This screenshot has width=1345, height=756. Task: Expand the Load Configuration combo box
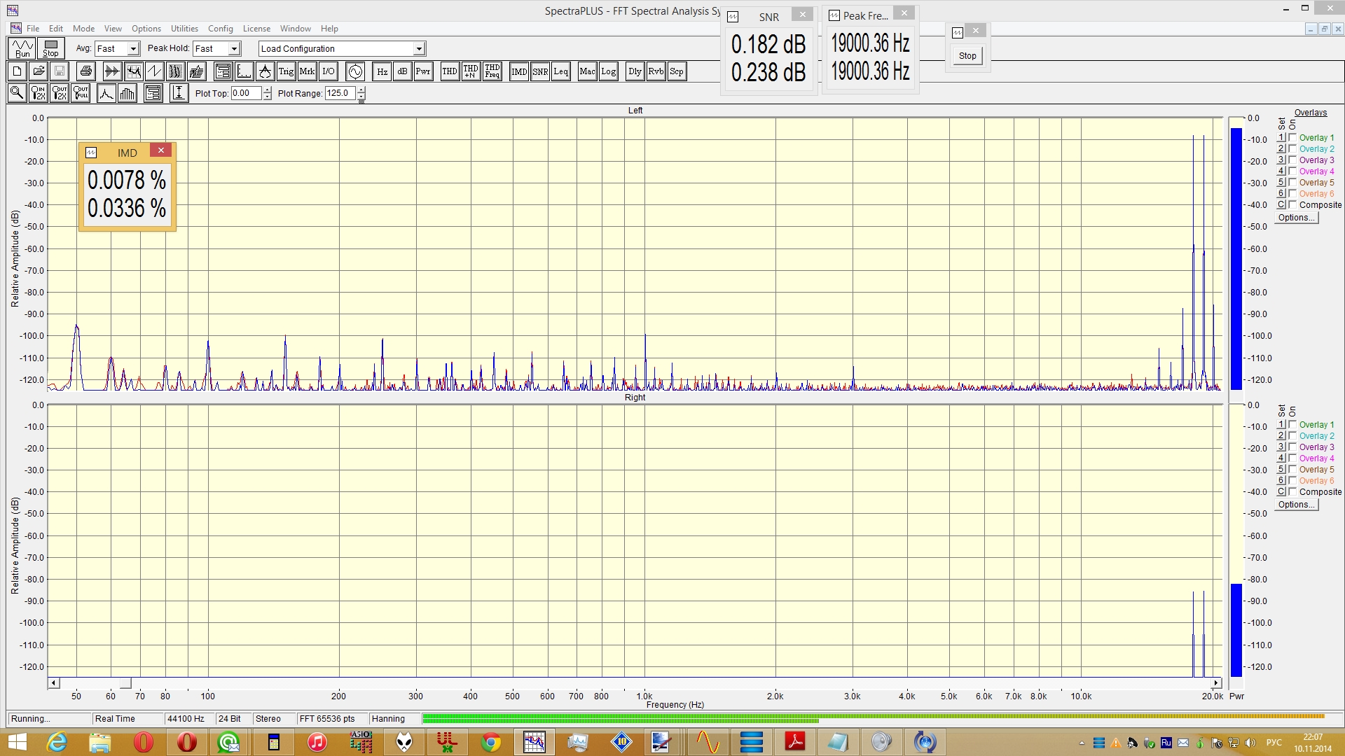(x=419, y=49)
